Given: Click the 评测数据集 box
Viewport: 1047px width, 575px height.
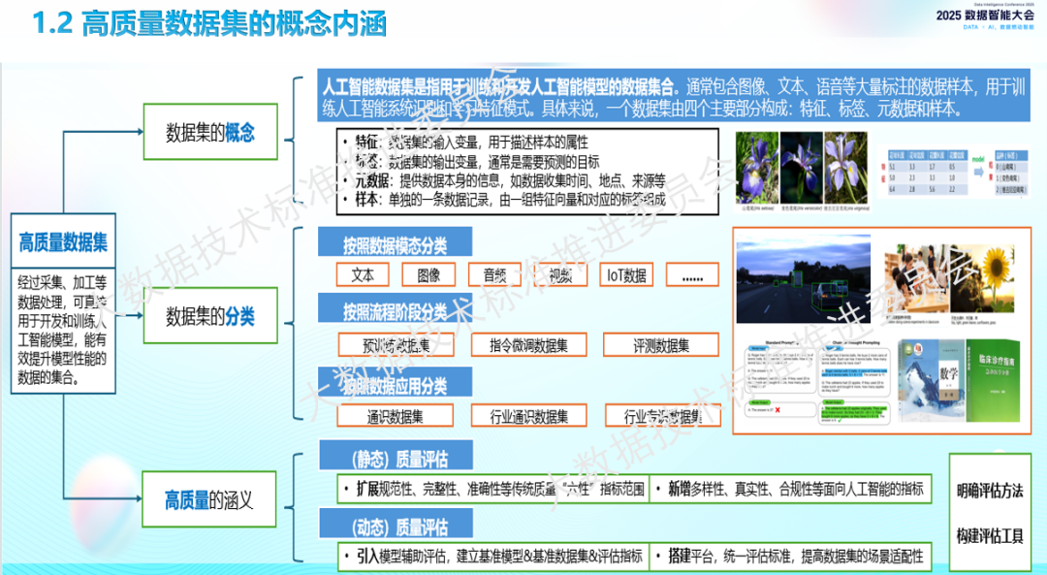Looking at the screenshot, I should [661, 345].
